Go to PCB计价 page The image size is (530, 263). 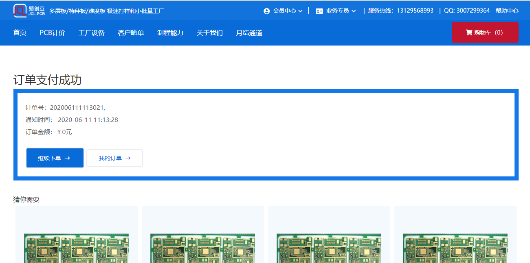coord(52,33)
